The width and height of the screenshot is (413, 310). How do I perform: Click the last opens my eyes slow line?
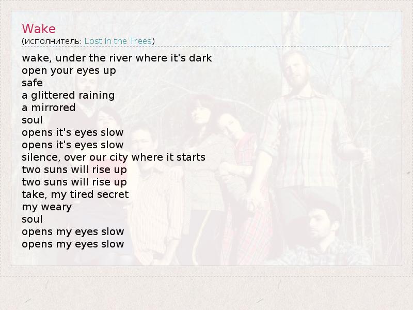pos(73,244)
